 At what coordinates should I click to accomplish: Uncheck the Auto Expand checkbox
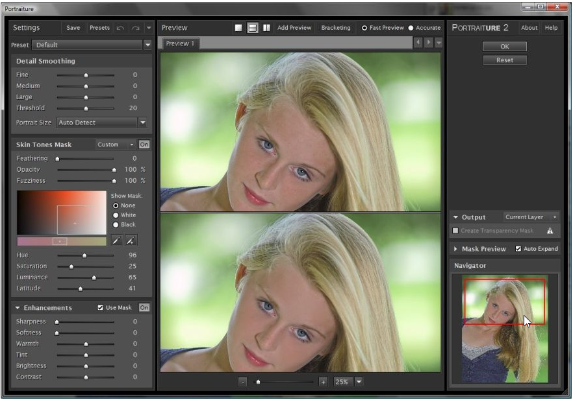518,249
